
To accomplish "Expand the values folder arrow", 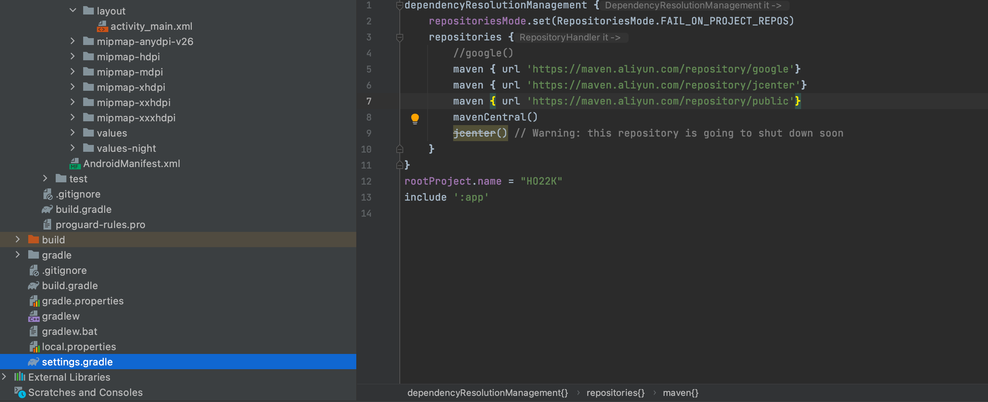I will (73, 133).
